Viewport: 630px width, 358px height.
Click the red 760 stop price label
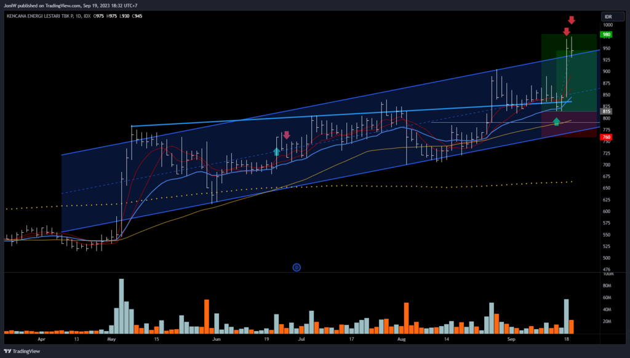607,137
